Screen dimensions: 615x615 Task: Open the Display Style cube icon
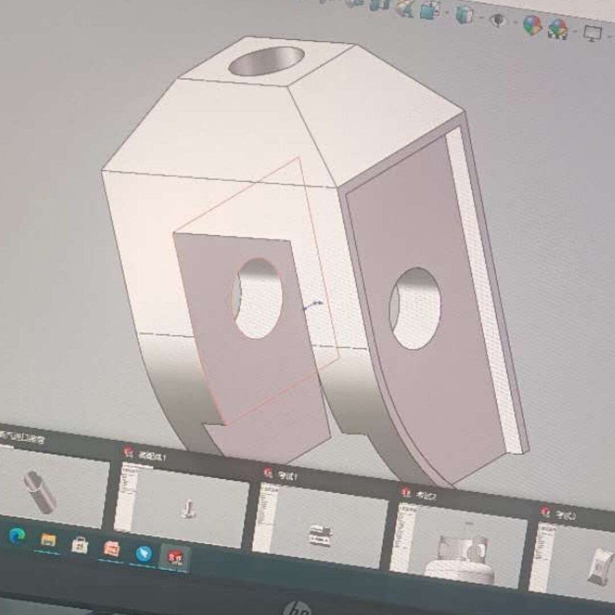465,16
